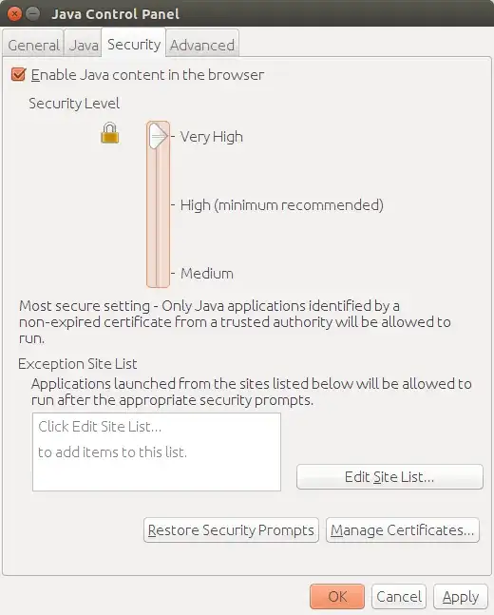
Task: Switch to the General tab
Action: point(33,45)
